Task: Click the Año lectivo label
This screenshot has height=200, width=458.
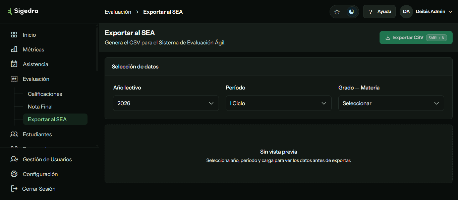Action: [127, 87]
